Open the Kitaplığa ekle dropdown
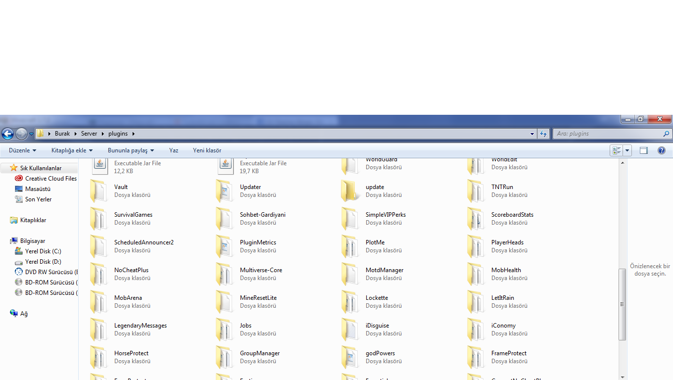 tap(72, 150)
